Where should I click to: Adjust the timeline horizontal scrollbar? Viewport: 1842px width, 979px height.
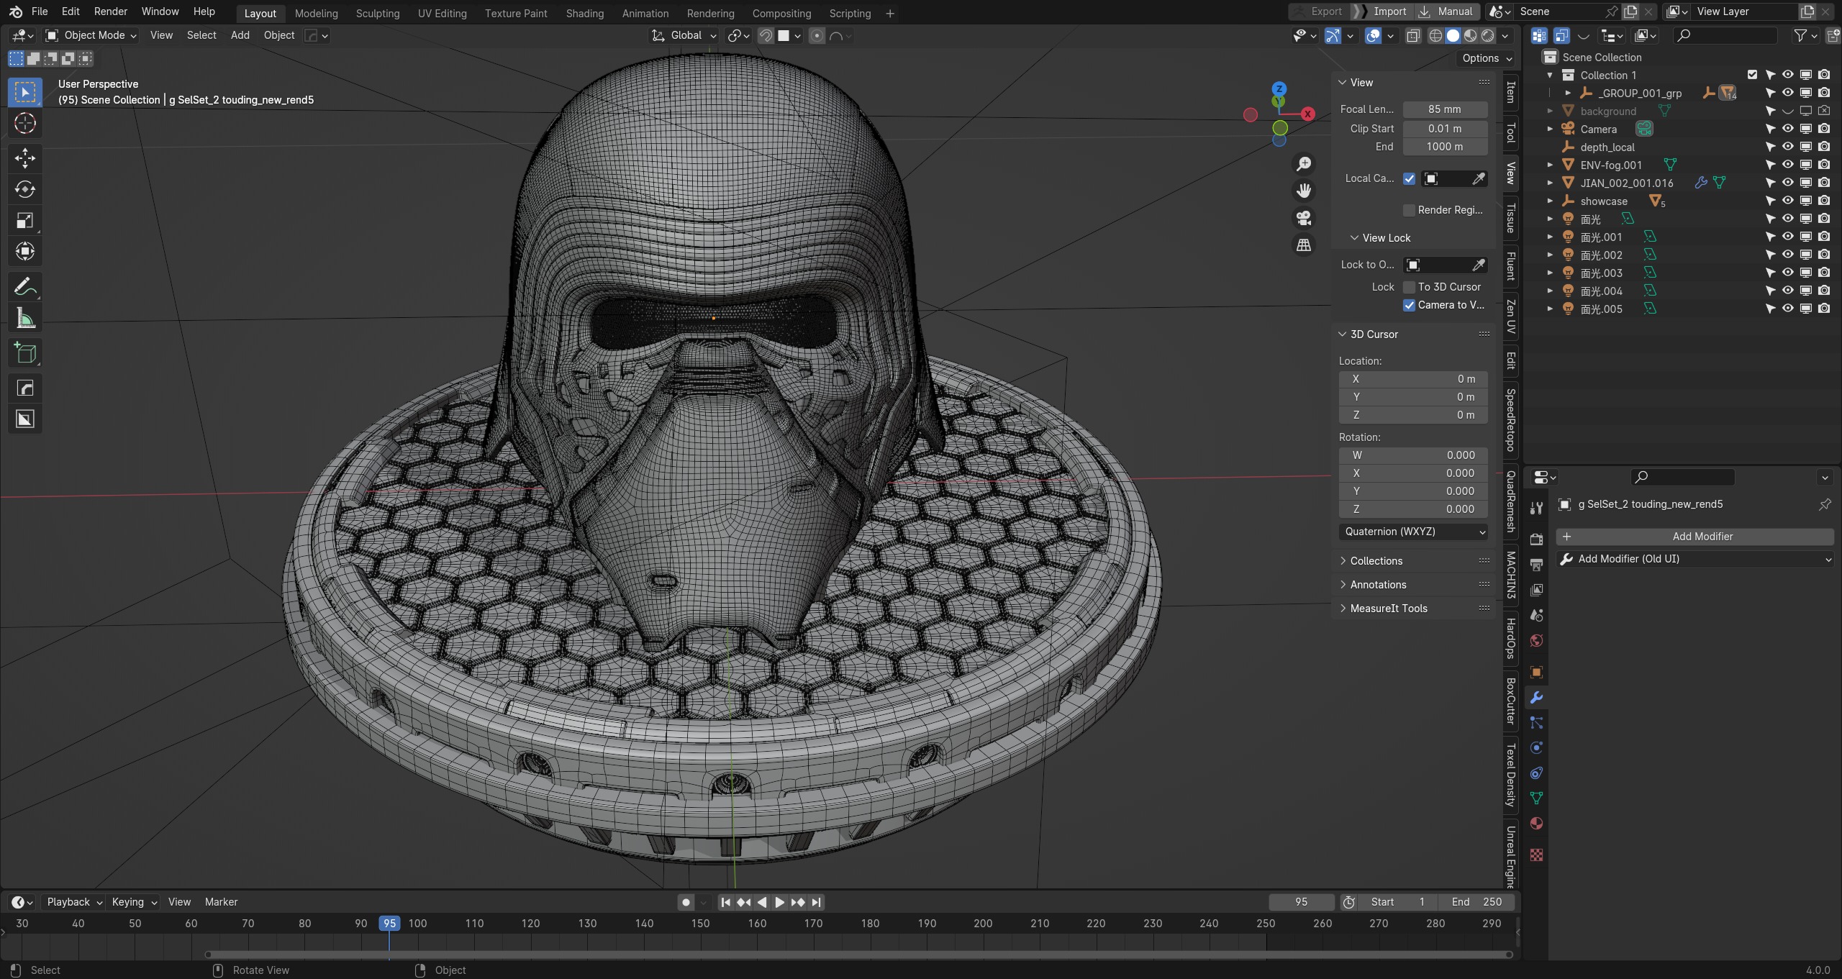click(858, 955)
